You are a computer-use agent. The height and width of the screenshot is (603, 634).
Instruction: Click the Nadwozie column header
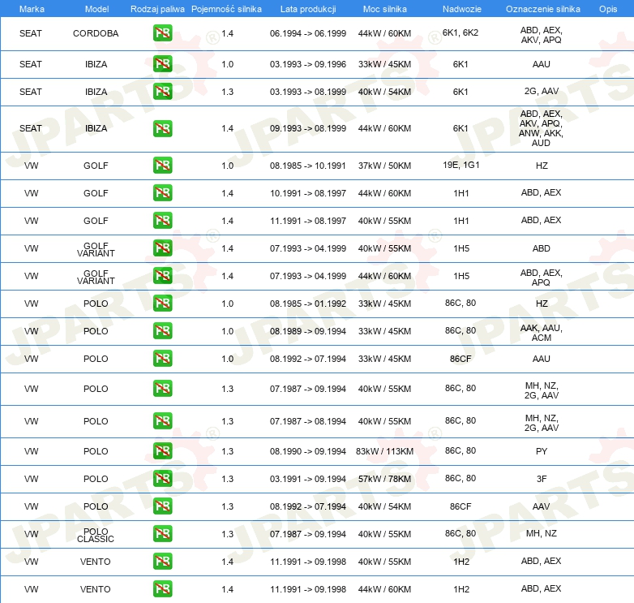[x=462, y=9]
